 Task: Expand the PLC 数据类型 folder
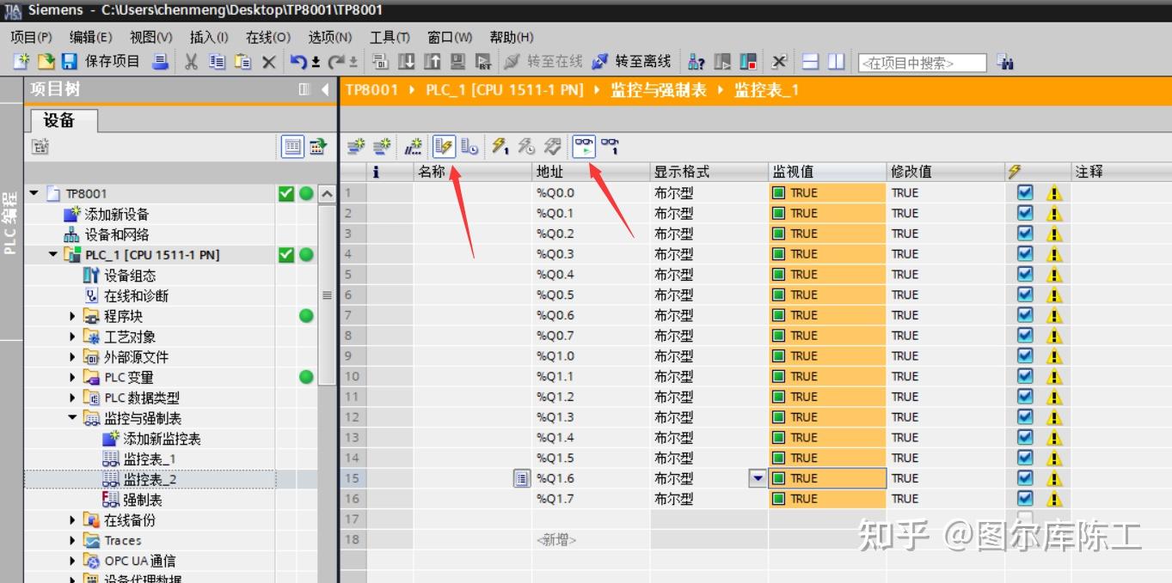73,398
